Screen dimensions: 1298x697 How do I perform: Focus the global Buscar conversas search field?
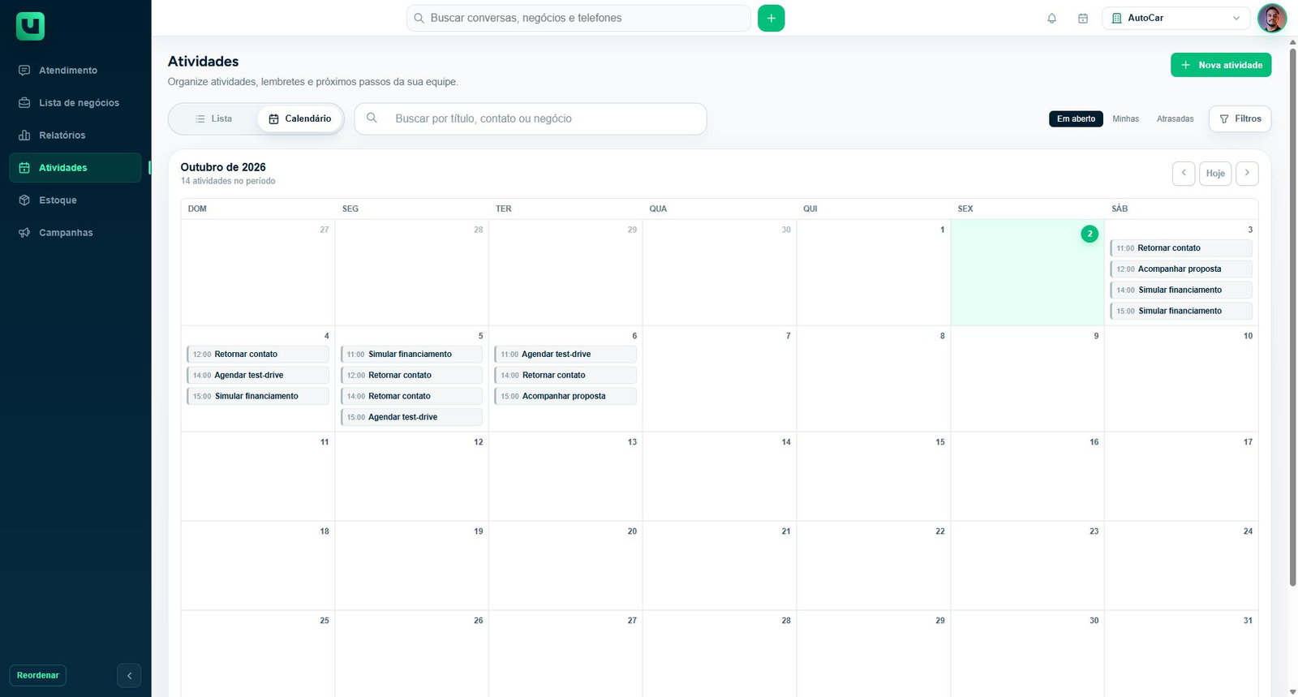point(578,18)
